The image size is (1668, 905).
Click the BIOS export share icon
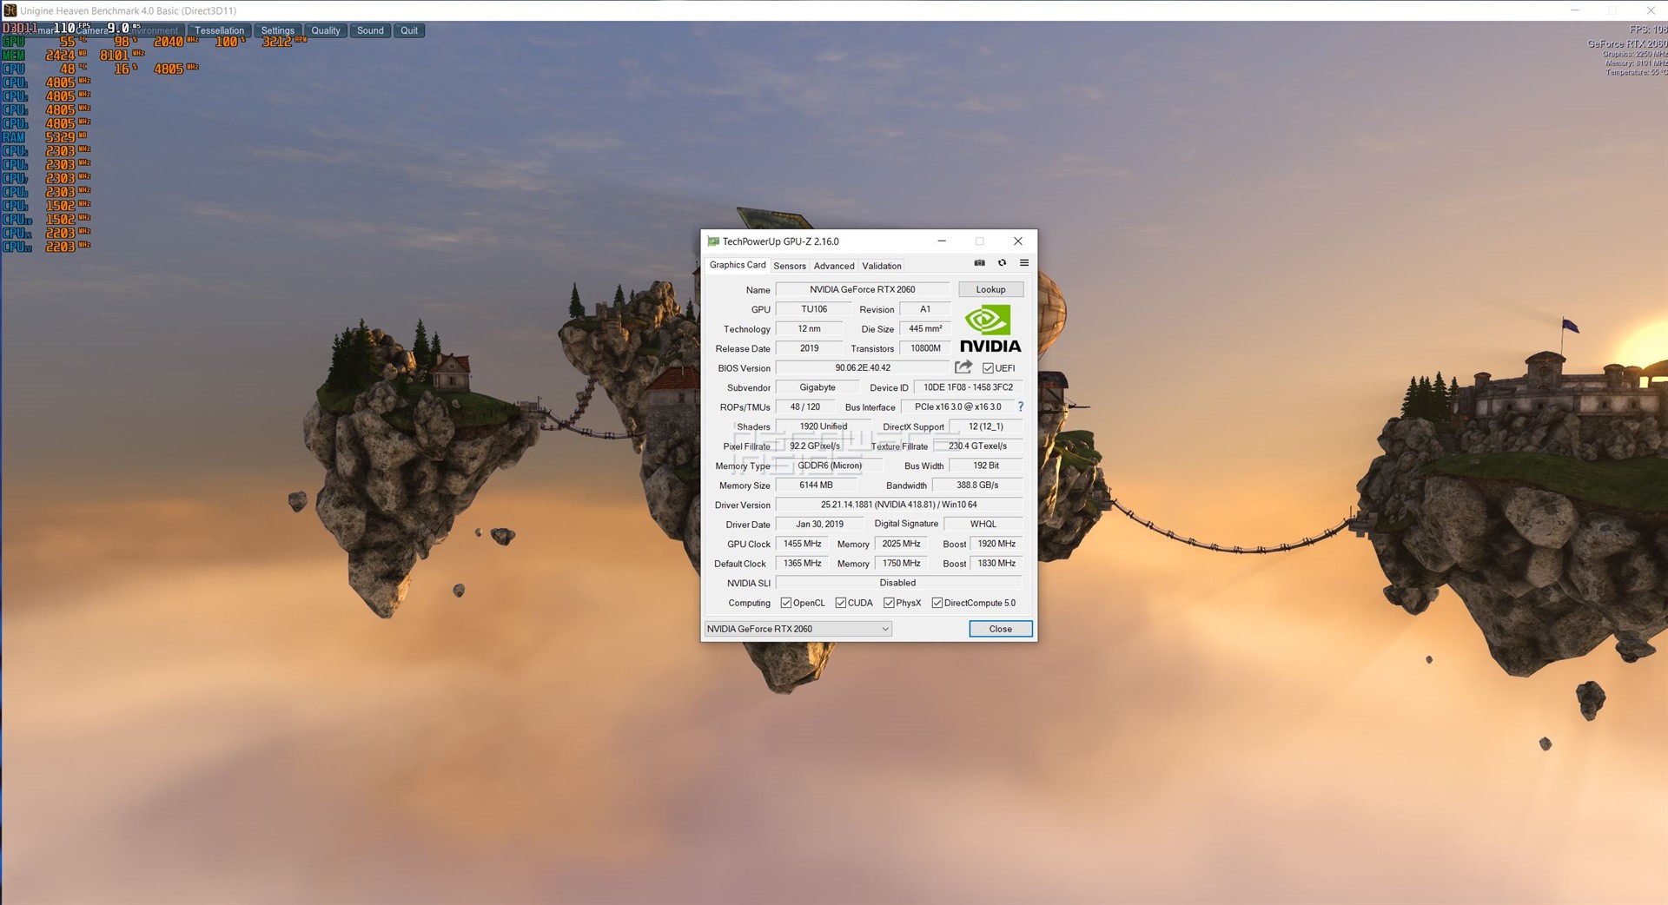(963, 367)
